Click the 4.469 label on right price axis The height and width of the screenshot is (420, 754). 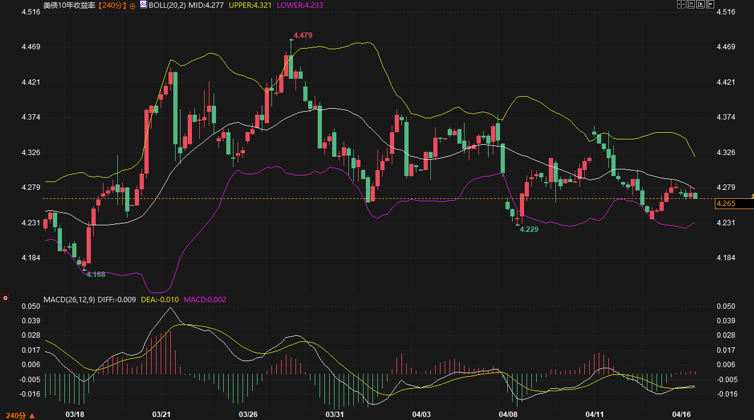[725, 47]
